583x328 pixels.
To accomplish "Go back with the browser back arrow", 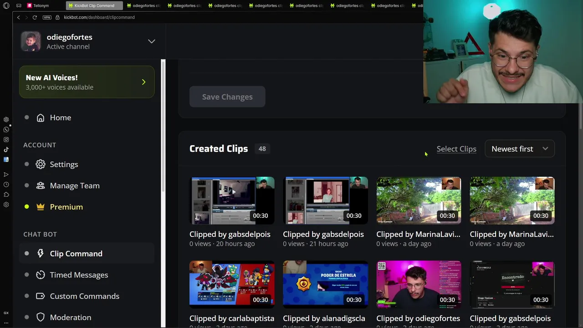I will pos(18,17).
